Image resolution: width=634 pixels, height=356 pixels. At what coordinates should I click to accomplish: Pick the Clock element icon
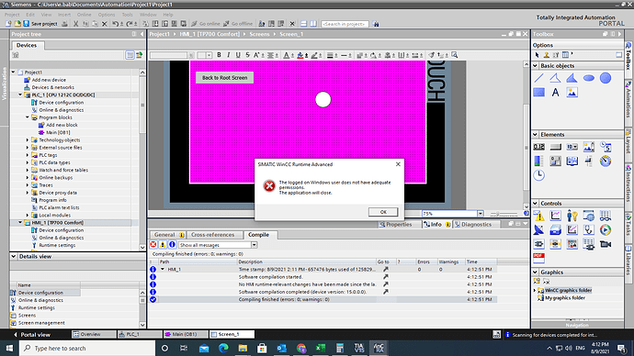tap(539, 175)
